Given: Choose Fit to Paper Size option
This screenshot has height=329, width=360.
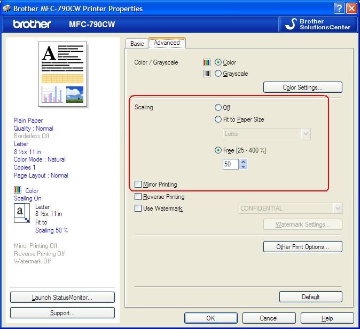Looking at the screenshot, I should [x=218, y=119].
